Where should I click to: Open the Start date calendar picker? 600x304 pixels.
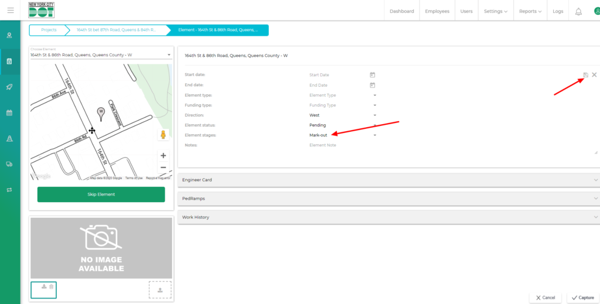pyautogui.click(x=372, y=75)
